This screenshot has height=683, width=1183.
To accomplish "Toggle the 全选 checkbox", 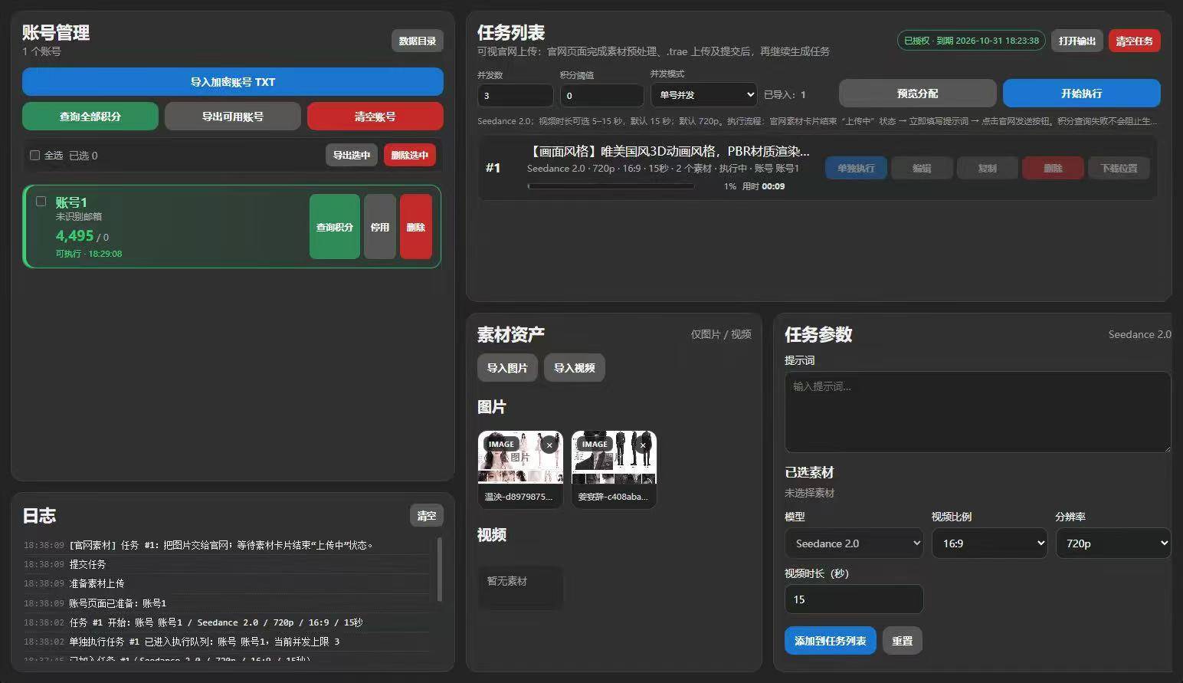I will coord(34,155).
